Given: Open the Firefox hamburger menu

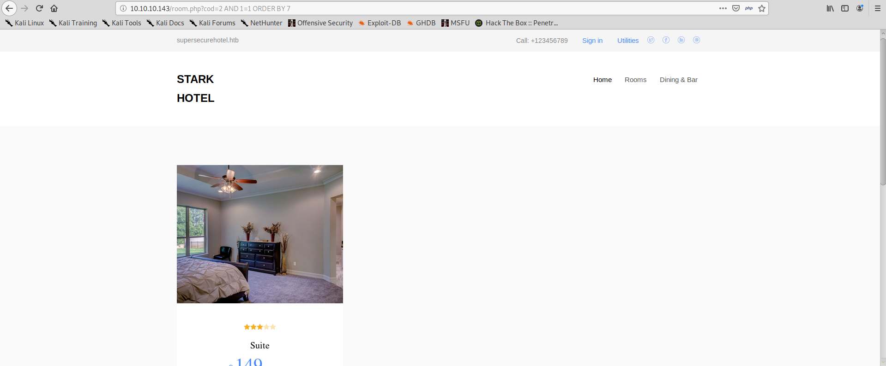Looking at the screenshot, I should point(877,8).
